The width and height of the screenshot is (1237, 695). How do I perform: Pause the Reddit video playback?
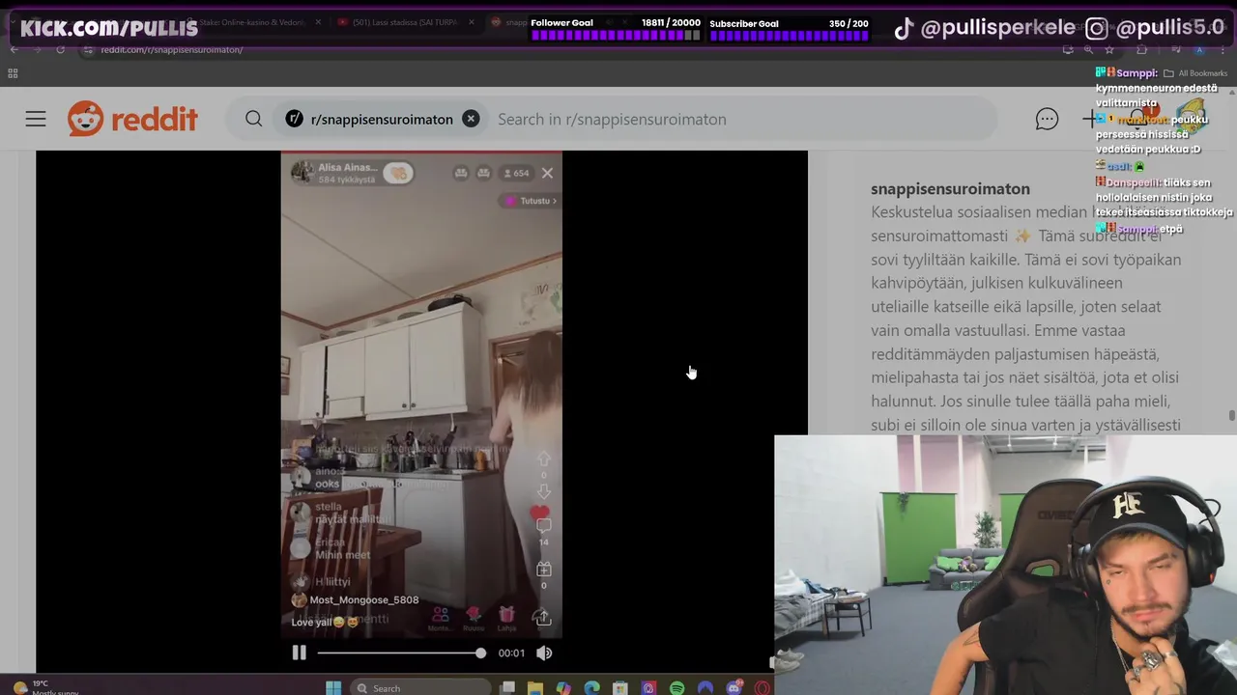(299, 653)
